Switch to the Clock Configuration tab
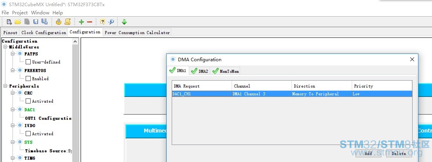 pos(44,33)
